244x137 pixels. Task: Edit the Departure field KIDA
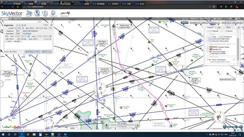click(18, 31)
